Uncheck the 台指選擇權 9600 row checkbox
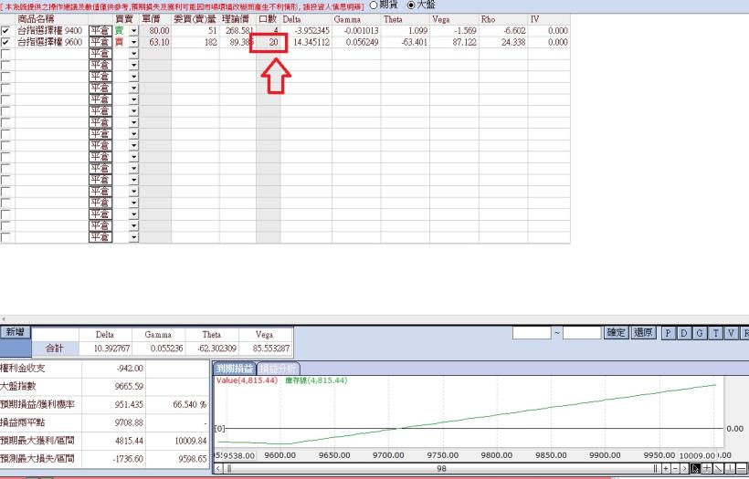 [7, 42]
